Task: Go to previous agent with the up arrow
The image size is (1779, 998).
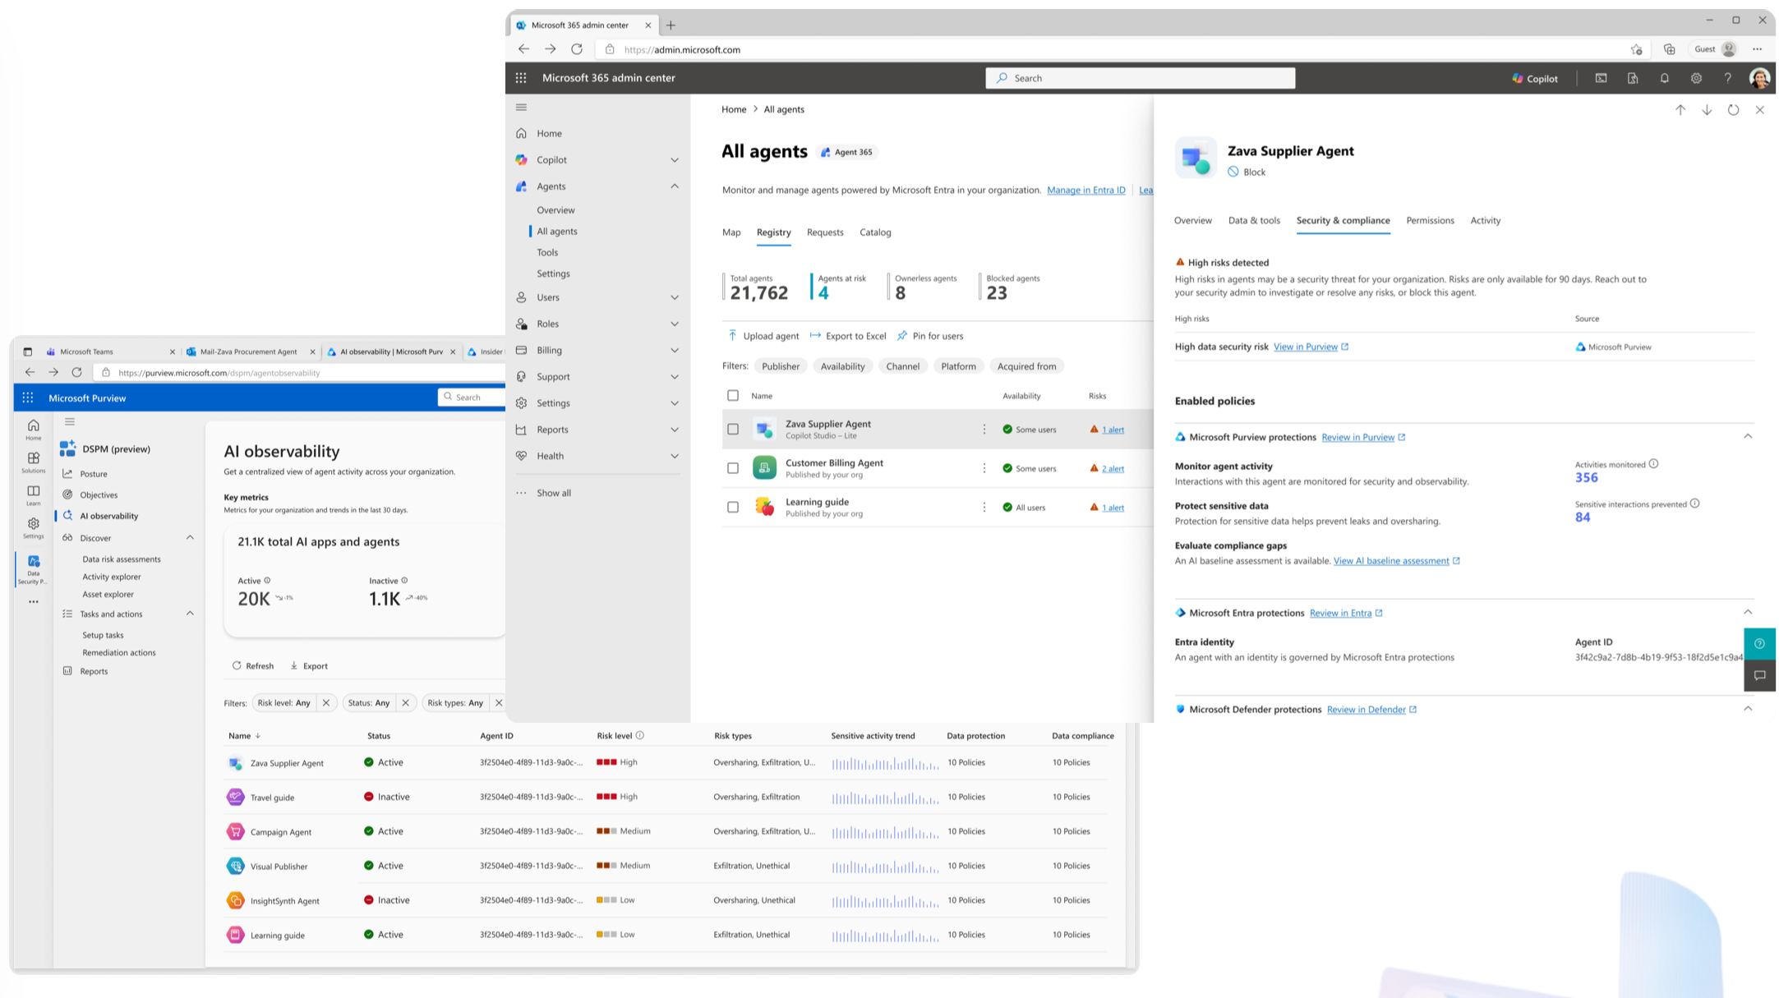Action: point(1680,110)
